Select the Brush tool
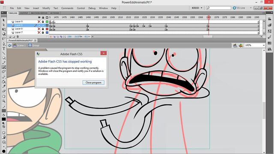This screenshot has width=274, height=154. pos(3,67)
